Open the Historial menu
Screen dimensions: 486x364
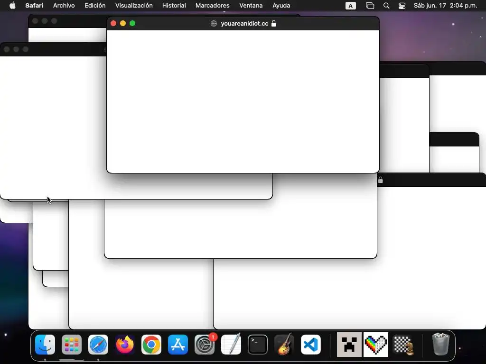(174, 5)
